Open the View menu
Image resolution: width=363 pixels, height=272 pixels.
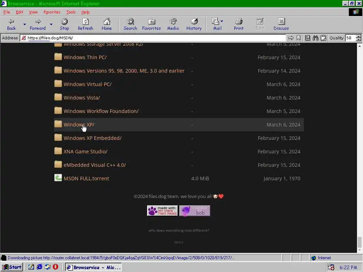(x=33, y=12)
